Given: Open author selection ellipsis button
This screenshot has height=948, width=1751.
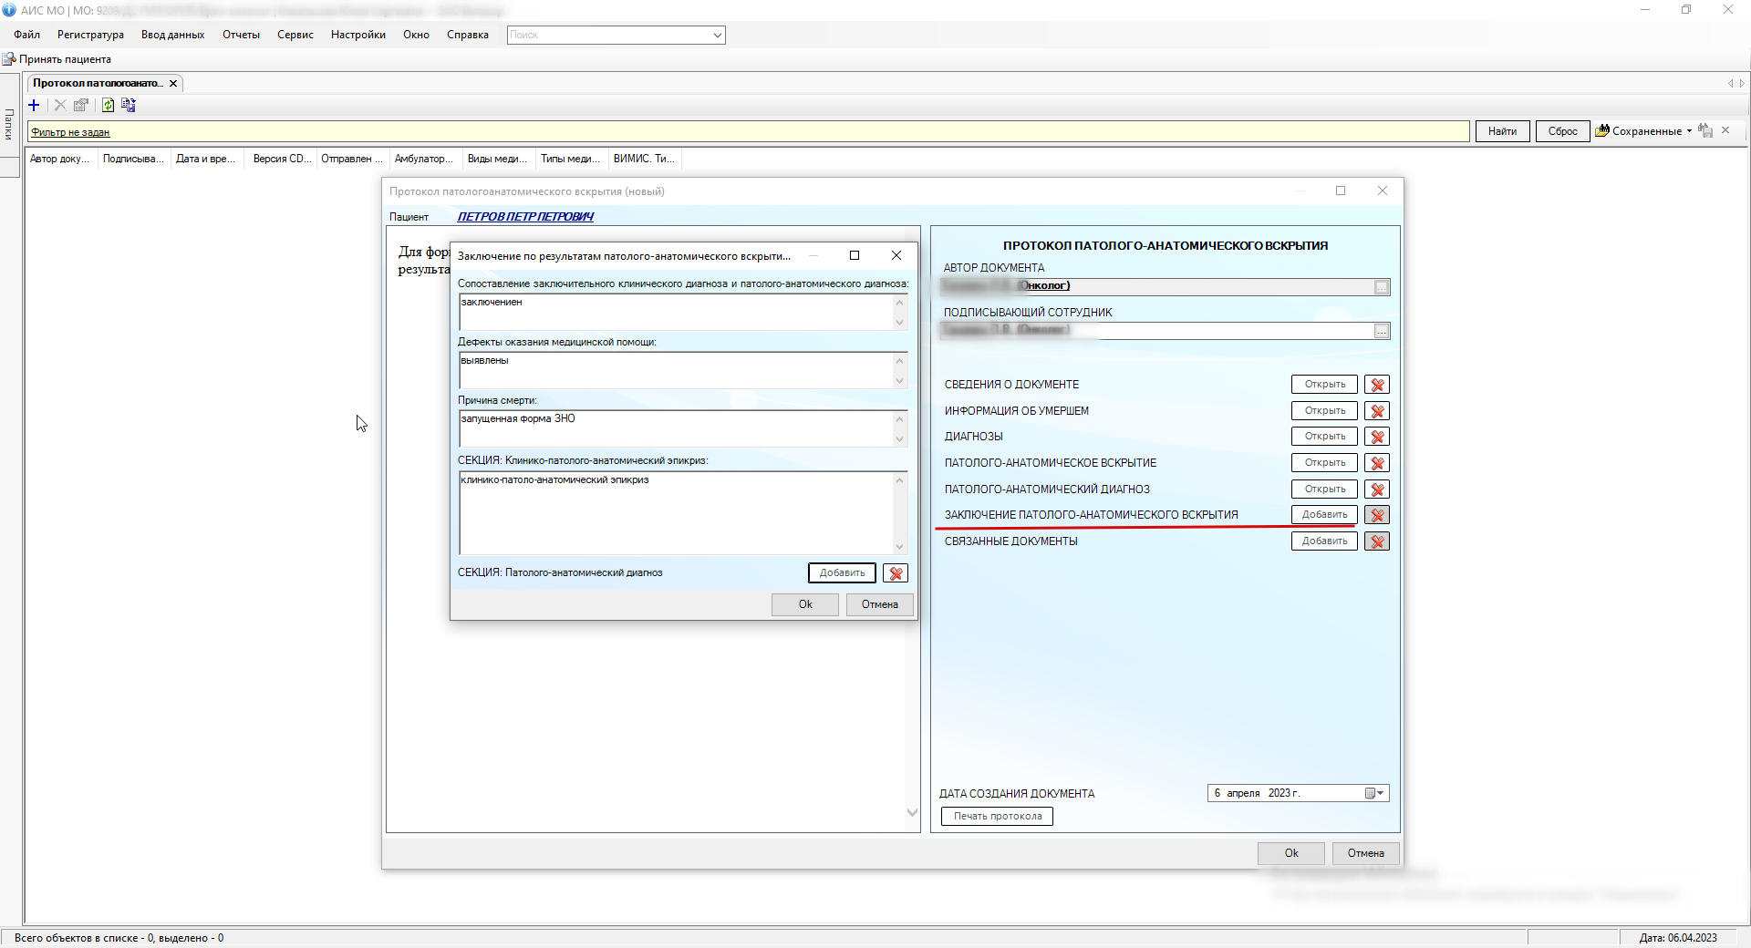Looking at the screenshot, I should (x=1382, y=287).
